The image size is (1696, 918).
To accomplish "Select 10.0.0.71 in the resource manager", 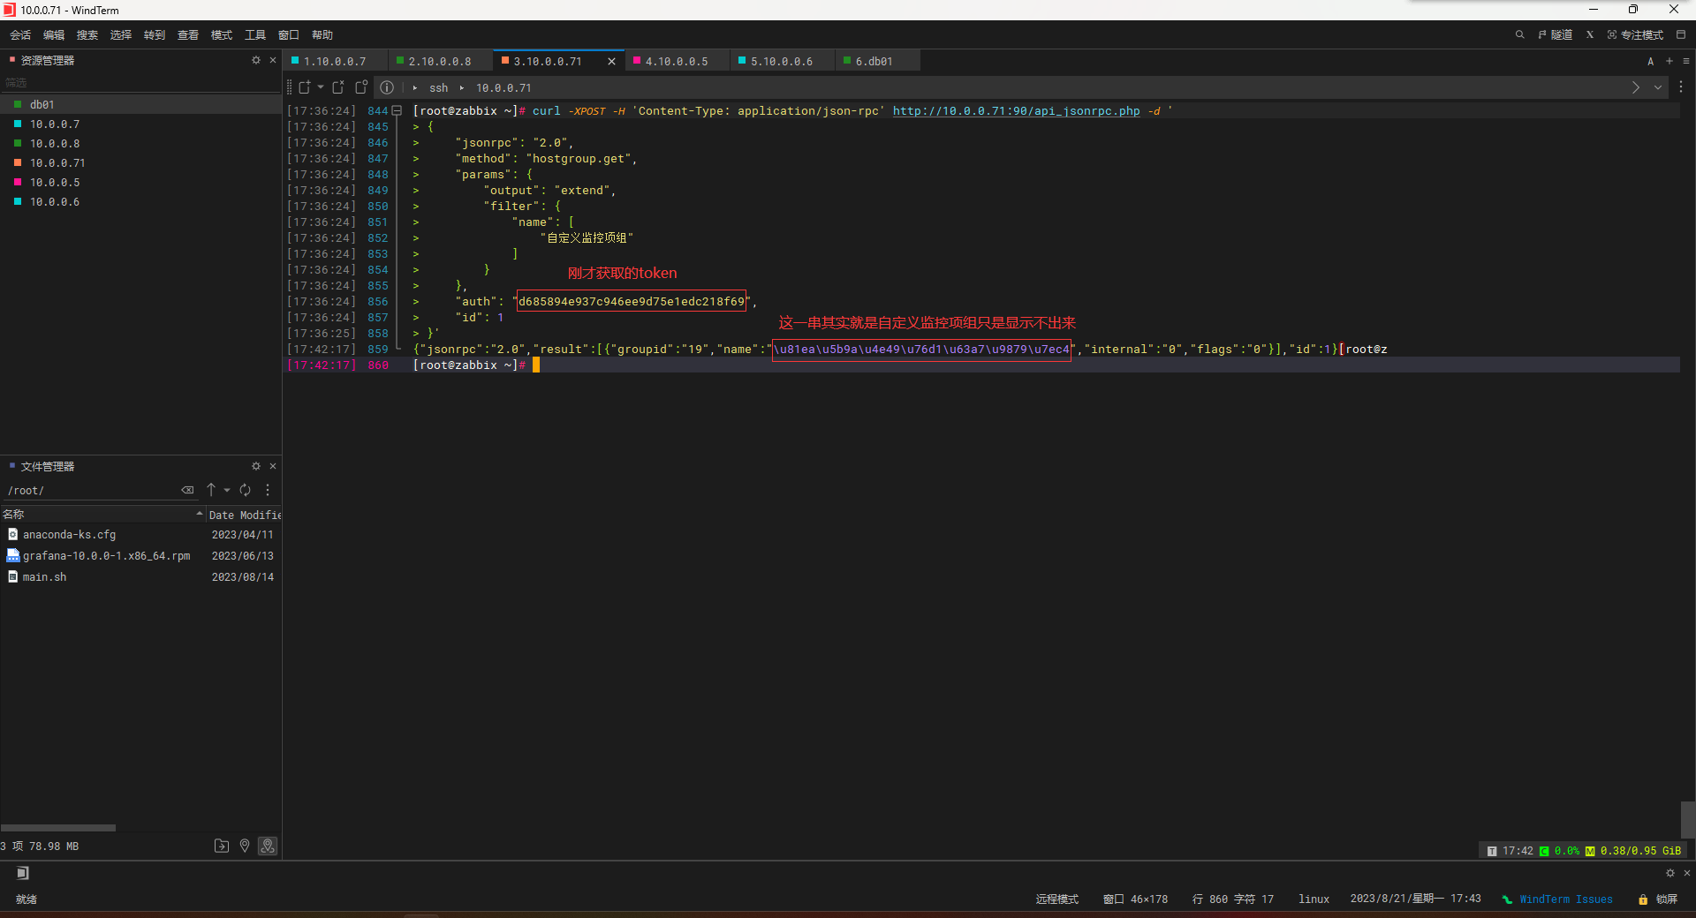I will tap(140, 162).
